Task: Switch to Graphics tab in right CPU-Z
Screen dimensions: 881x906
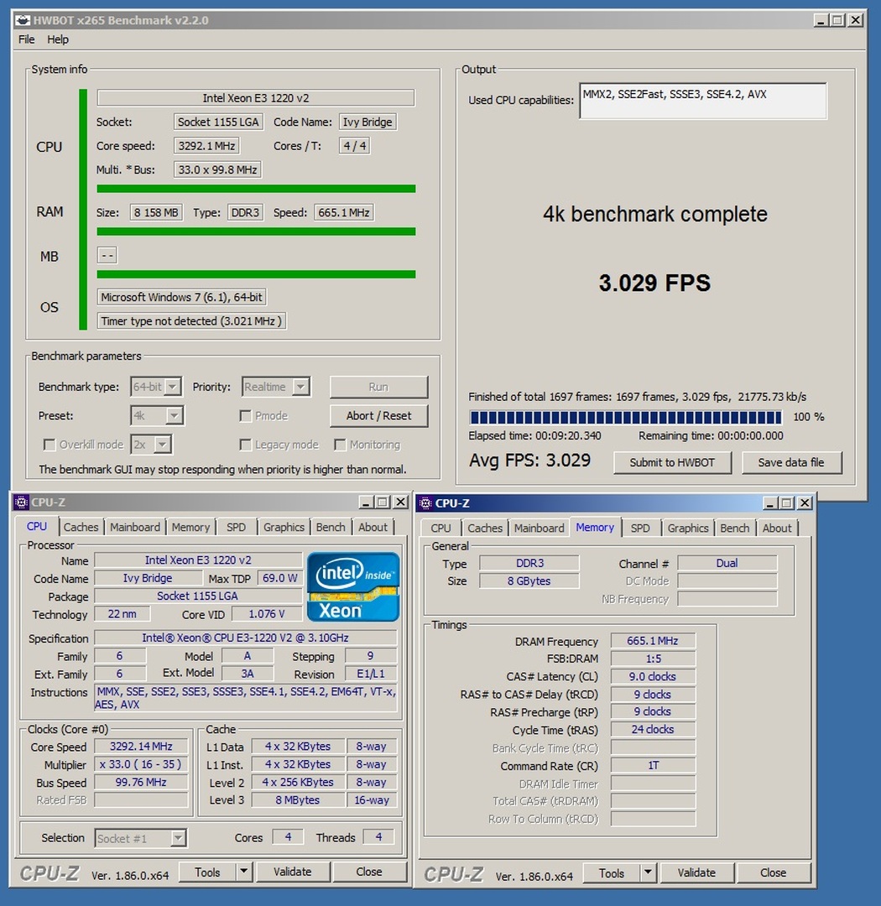Action: [x=688, y=528]
